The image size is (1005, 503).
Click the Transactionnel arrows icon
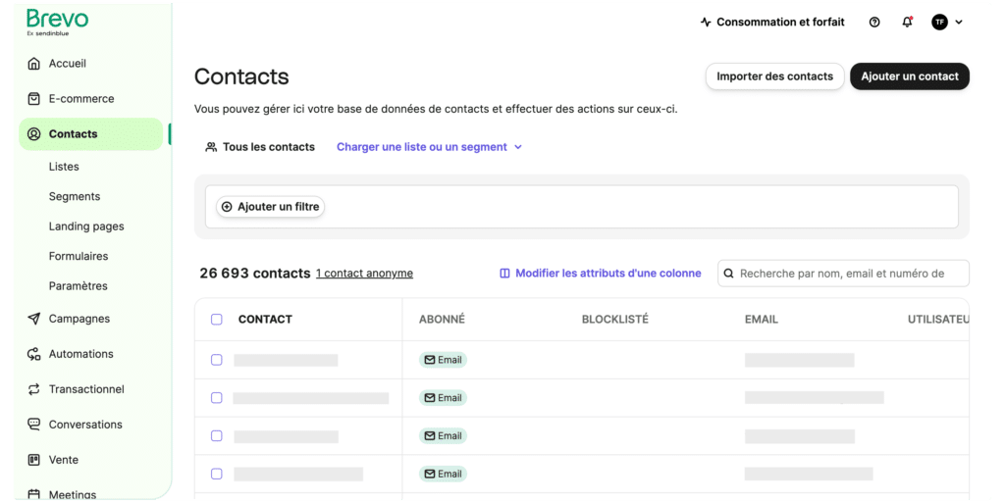[34, 389]
